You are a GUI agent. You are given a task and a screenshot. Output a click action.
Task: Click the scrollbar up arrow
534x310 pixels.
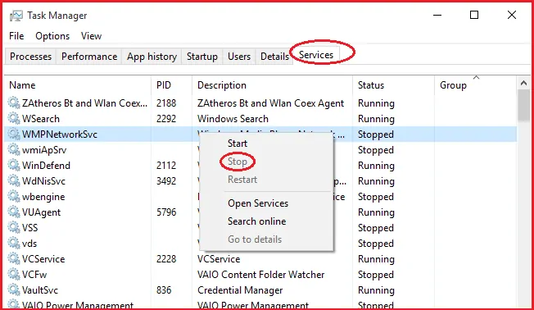click(x=523, y=83)
